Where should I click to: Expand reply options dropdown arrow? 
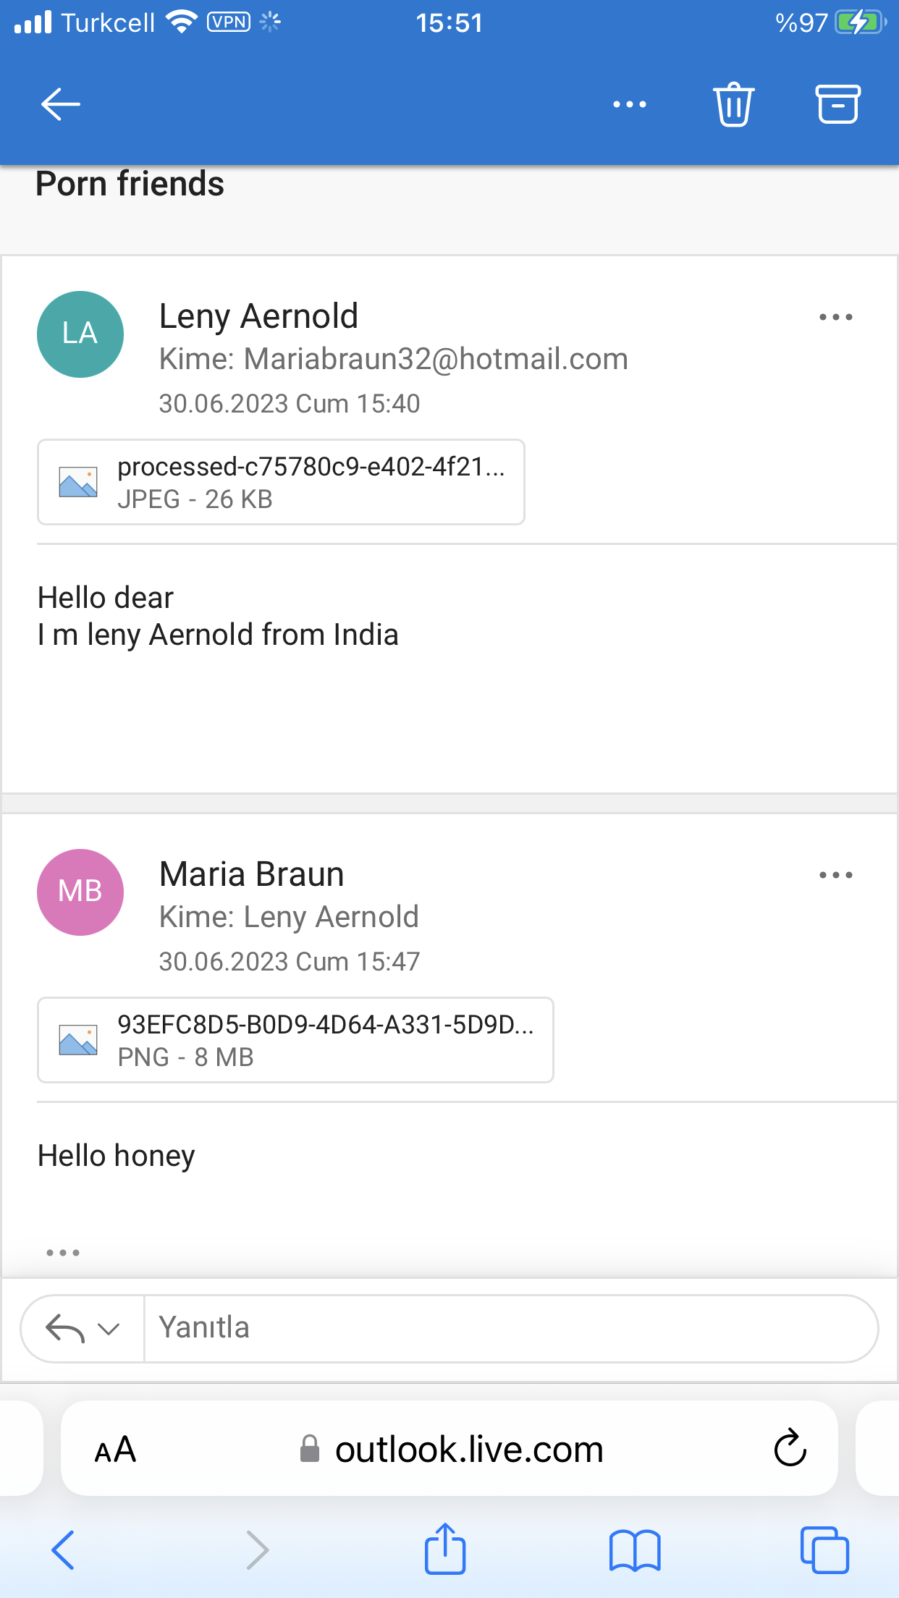pyautogui.click(x=109, y=1329)
